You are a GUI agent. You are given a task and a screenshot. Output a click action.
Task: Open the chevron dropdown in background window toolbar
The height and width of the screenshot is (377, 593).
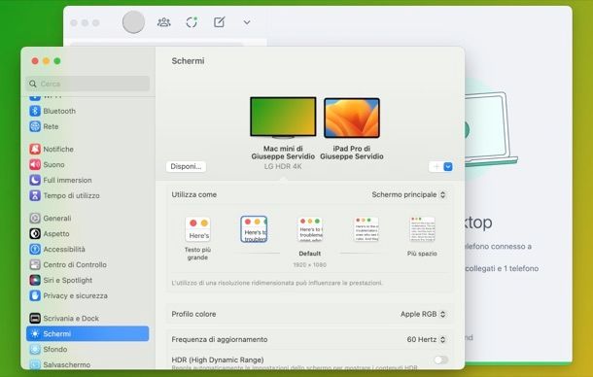tap(247, 22)
